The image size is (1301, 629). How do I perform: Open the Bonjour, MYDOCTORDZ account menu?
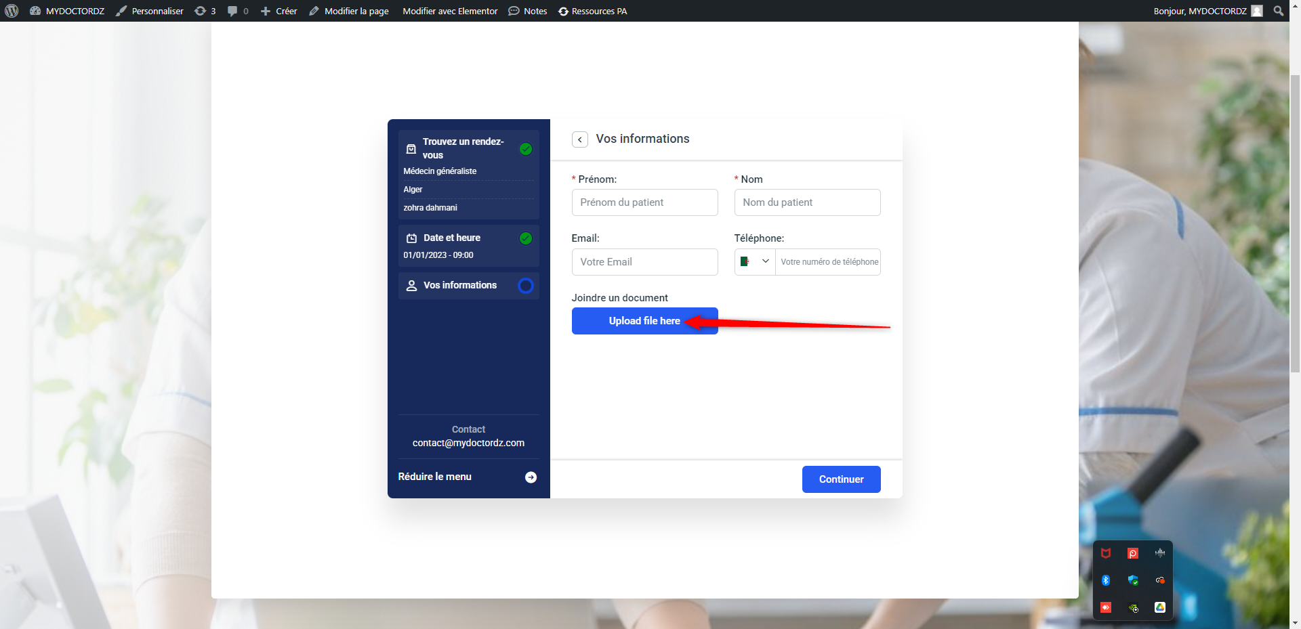point(1207,11)
